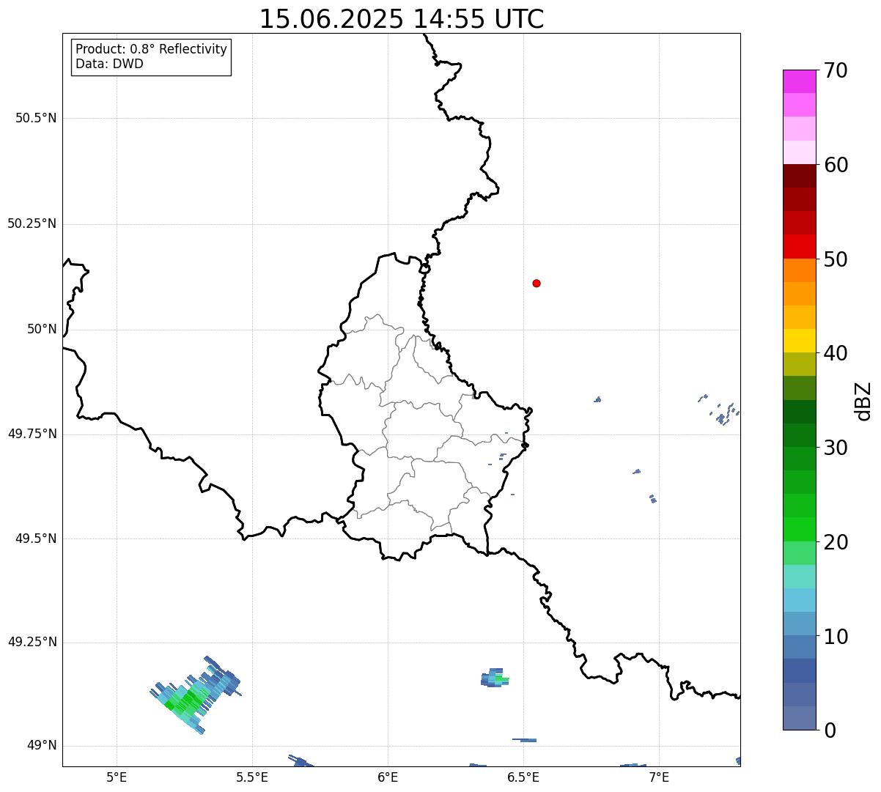Click the small radar echo near 6.4°E 49.15°N
Screen dimensions: 881x792
point(495,678)
